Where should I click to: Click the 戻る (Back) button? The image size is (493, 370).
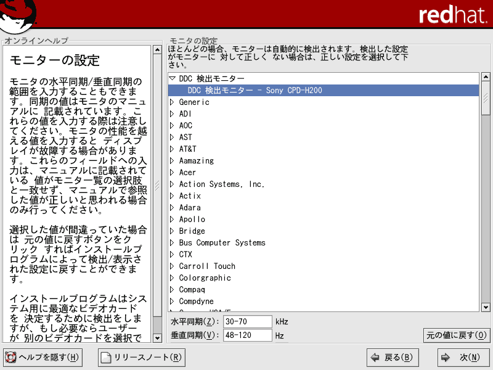click(392, 357)
